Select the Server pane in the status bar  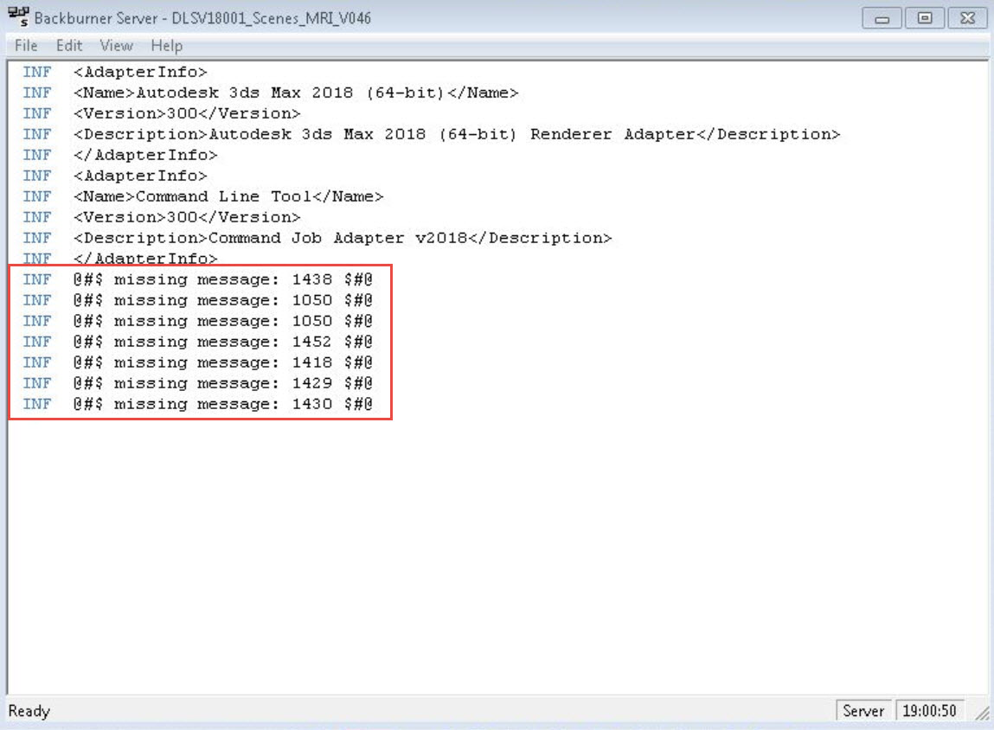863,710
